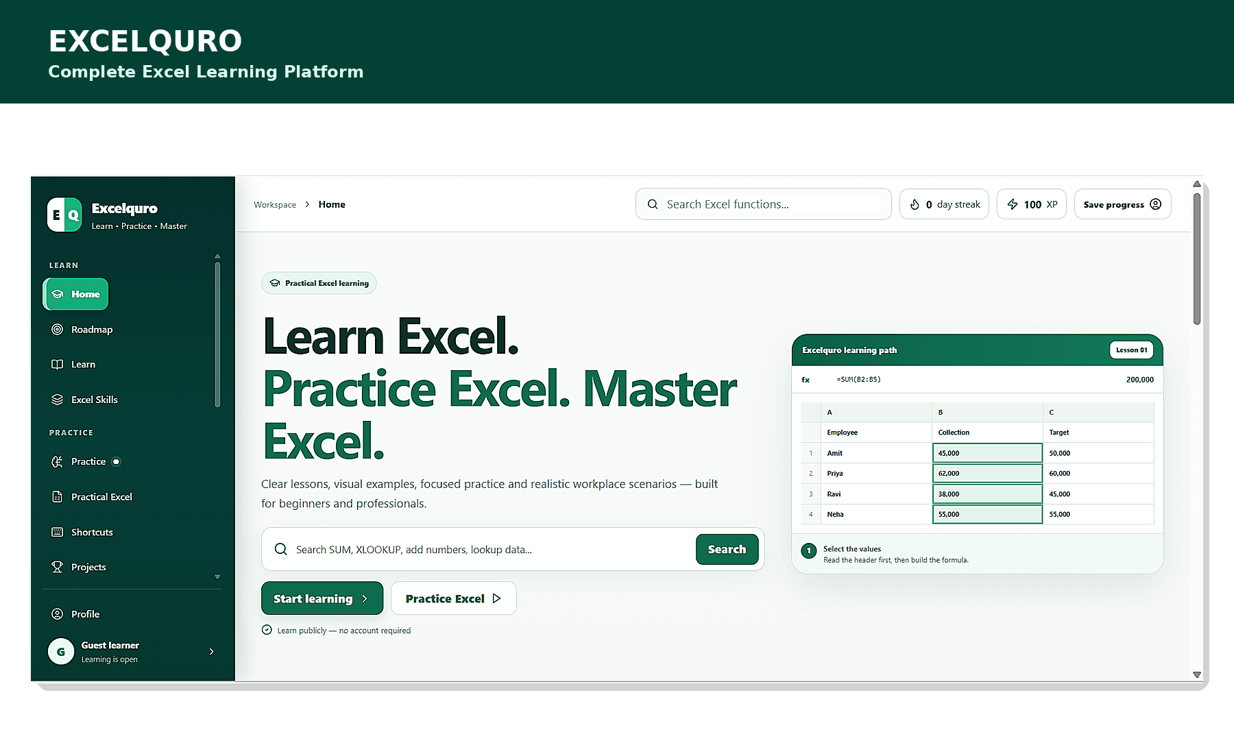Click the play triangle on Practice Excel

coord(497,598)
